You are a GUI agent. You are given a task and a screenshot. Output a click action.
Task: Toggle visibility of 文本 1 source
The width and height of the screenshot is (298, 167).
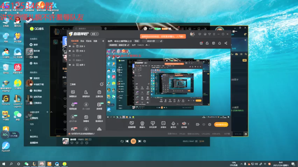70,55
